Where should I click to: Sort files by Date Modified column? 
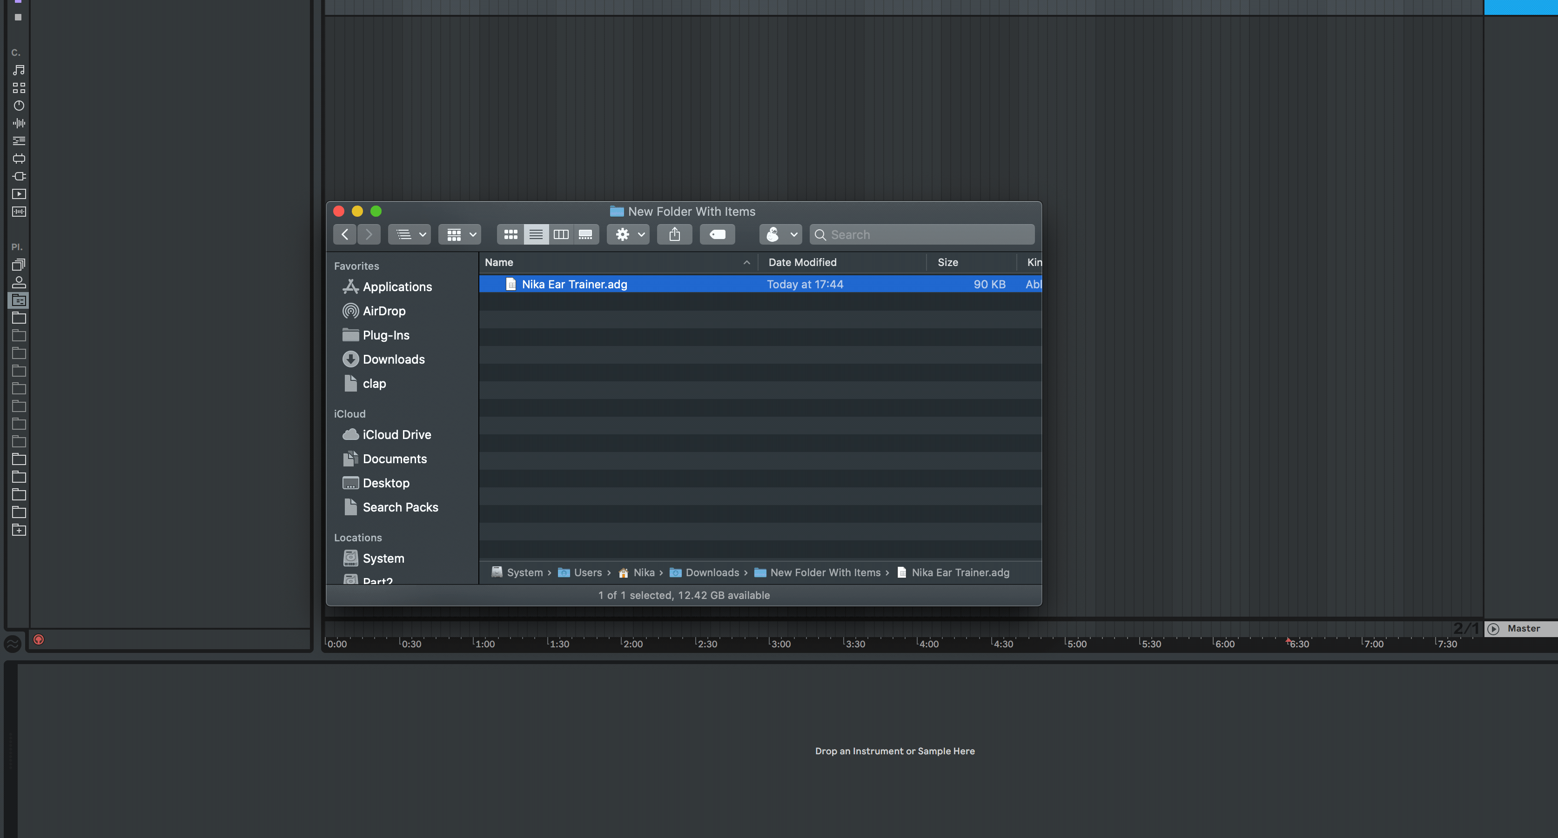(802, 262)
